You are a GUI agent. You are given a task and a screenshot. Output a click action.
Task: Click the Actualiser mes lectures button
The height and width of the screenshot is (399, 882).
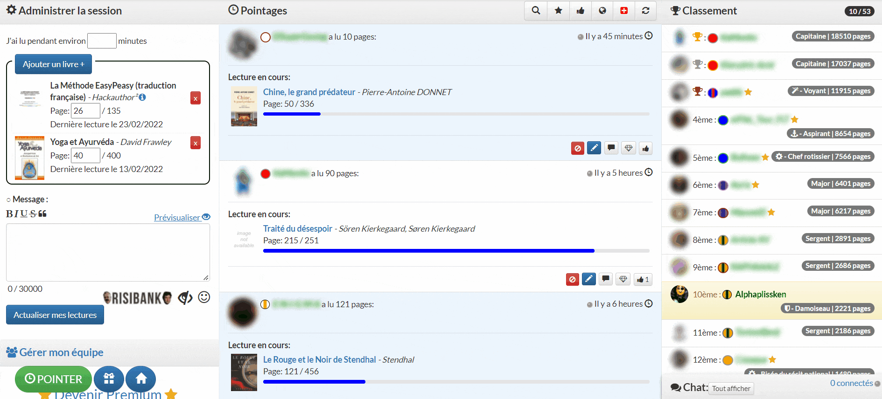tap(55, 315)
